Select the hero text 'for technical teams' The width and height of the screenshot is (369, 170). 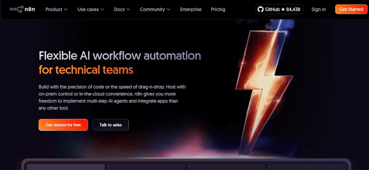[x=86, y=70]
